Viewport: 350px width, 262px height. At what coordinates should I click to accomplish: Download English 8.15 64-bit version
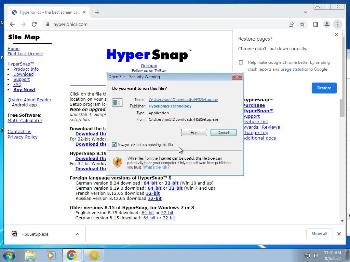point(148,213)
